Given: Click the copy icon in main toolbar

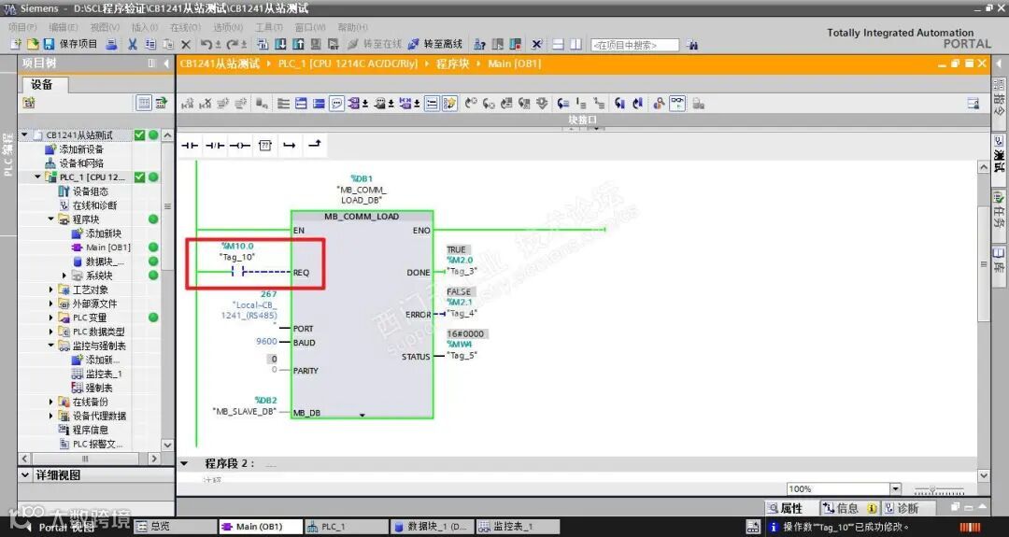Looking at the screenshot, I should (150, 44).
